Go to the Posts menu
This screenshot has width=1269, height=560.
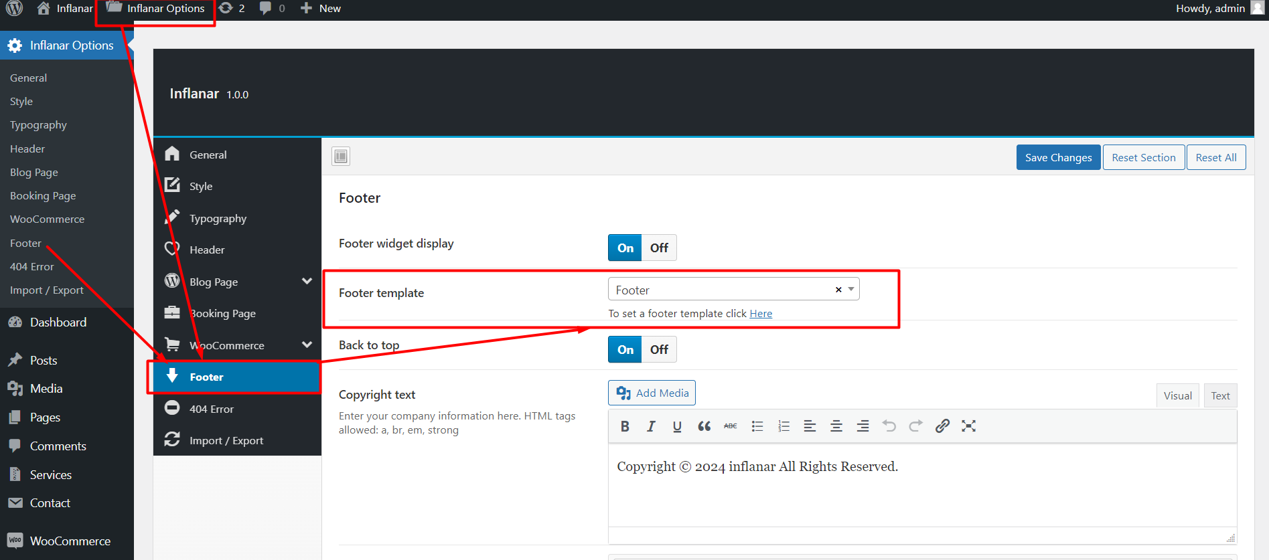[44, 361]
